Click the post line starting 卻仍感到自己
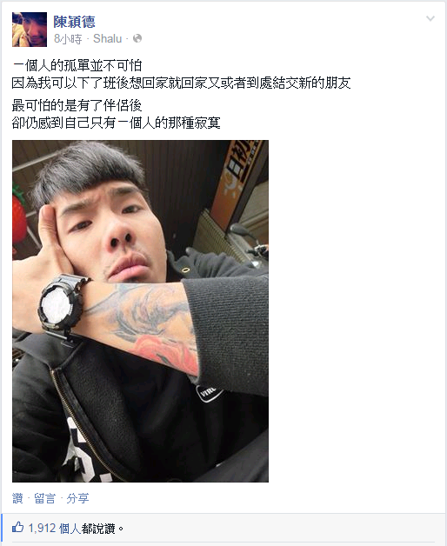Viewport: 447px width, 546px height. 117,123
